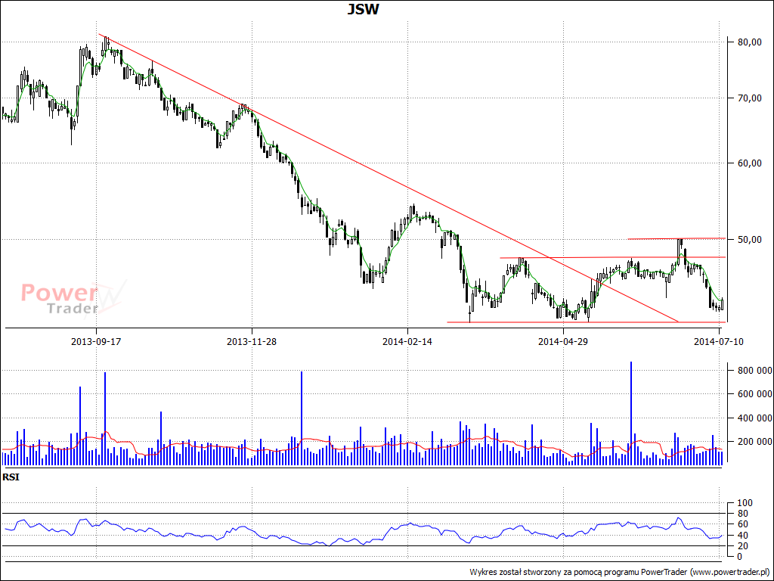
Task: Click the volume spike bar near 2013-09-17
Action: tap(105, 418)
